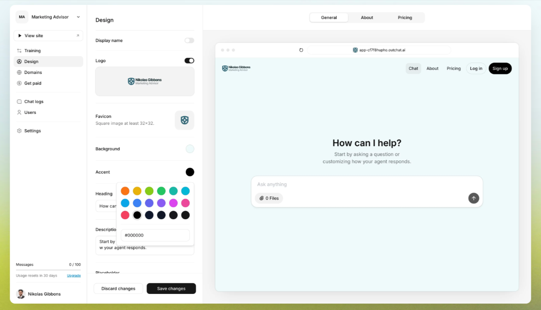This screenshot has height=310, width=541.
Task: Pick the yellow swatch in the color picker
Action: point(137,191)
